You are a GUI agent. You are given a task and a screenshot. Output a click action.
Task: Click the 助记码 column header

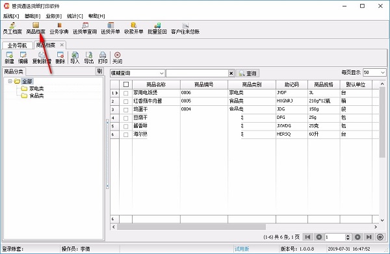(291, 84)
